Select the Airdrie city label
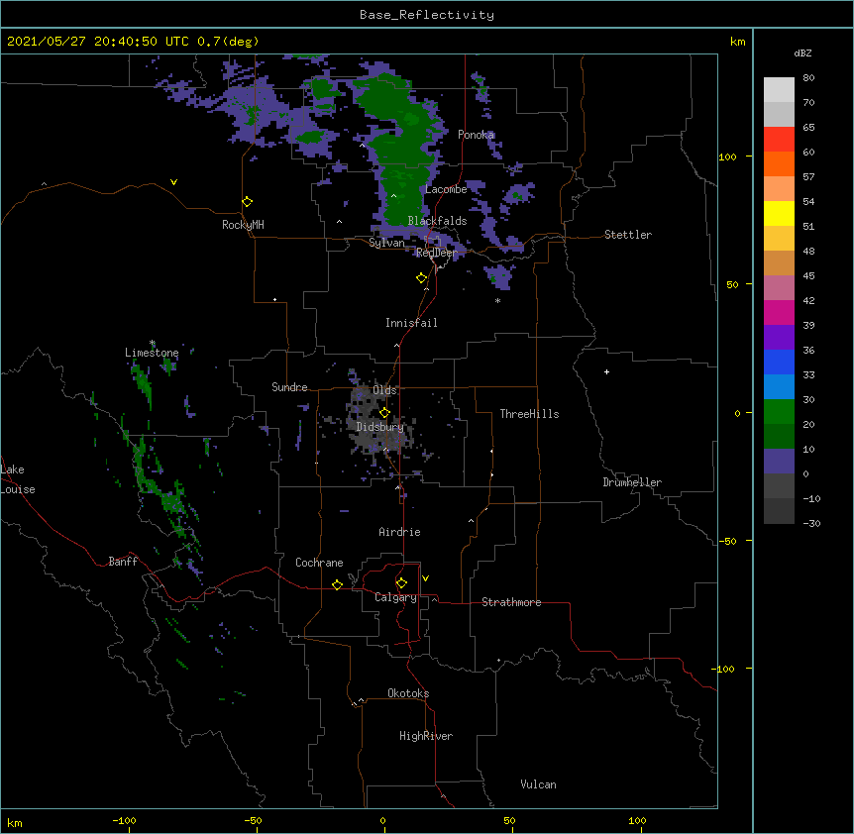Screen dimensions: 854x834 [400, 532]
